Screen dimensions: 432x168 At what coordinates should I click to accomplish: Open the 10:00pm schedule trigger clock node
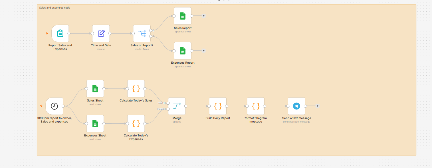(x=54, y=106)
